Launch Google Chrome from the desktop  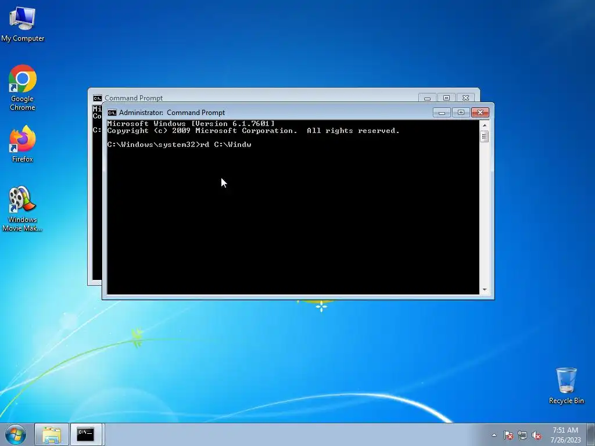pyautogui.click(x=23, y=88)
